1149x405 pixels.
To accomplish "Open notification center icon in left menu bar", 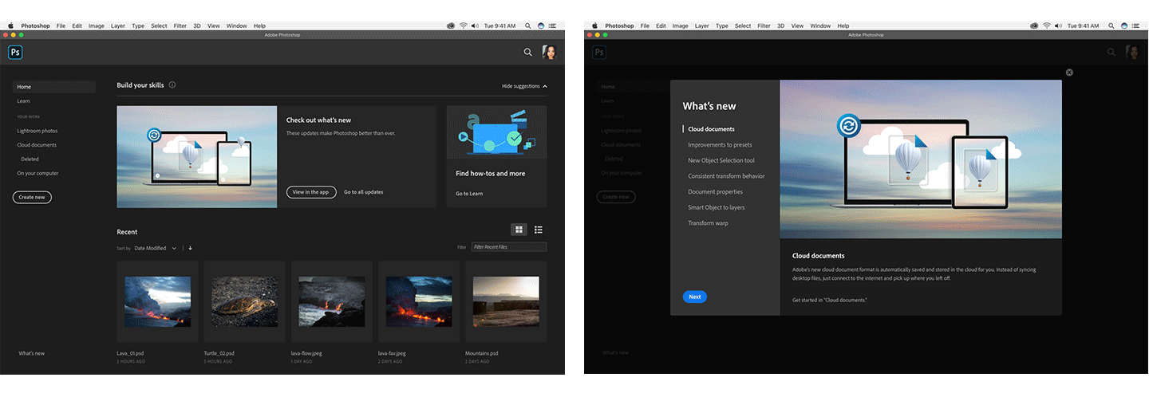I will 553,26.
